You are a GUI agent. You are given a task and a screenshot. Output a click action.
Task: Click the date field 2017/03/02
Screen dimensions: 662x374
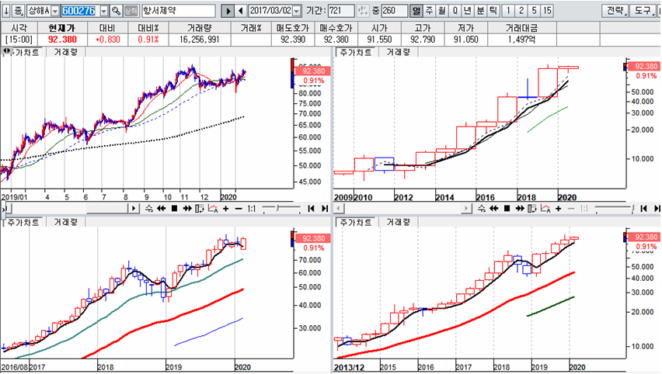pyautogui.click(x=270, y=11)
